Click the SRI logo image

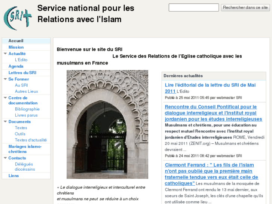[x=18, y=18]
